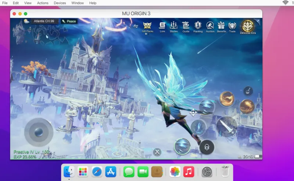Open Messages from the dock
294x181 pixels.
tap(129, 171)
